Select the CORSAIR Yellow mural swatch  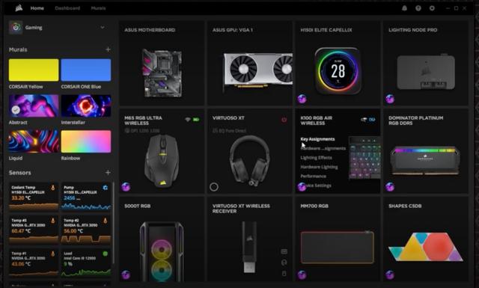(34, 70)
